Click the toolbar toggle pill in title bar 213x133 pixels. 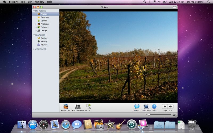174,7
